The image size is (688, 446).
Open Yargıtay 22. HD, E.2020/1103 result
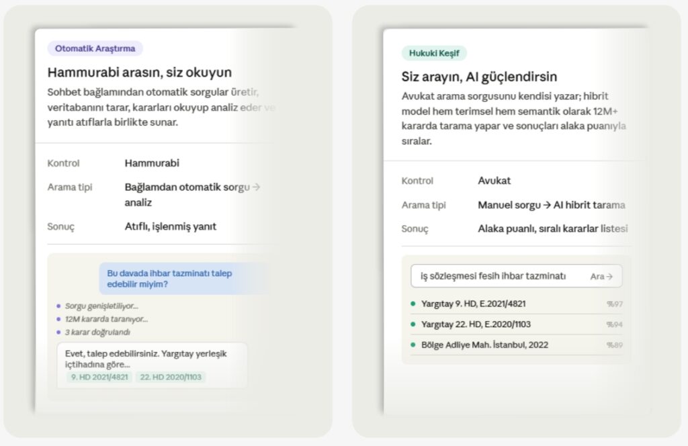coord(516,324)
